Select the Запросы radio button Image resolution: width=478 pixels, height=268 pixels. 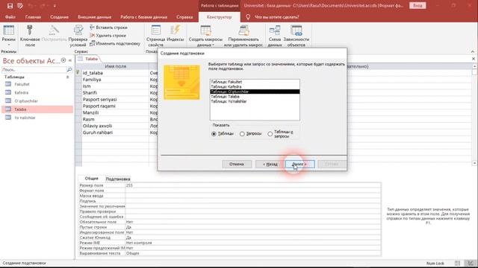pos(242,134)
